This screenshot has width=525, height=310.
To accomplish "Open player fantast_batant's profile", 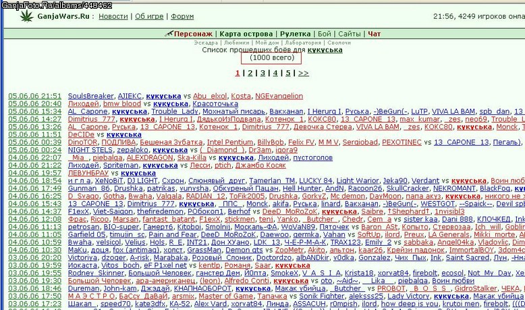I will tap(169, 219).
